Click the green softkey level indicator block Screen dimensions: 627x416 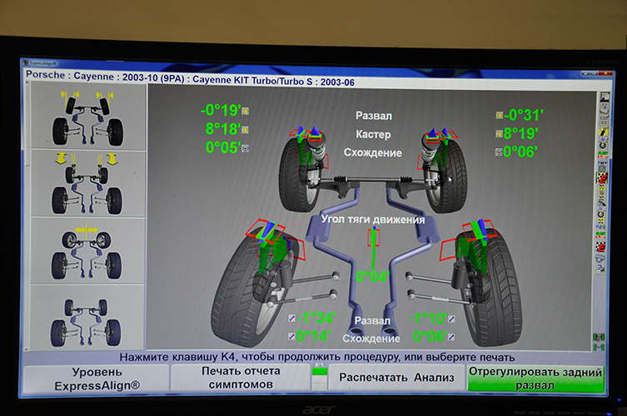coord(319,371)
